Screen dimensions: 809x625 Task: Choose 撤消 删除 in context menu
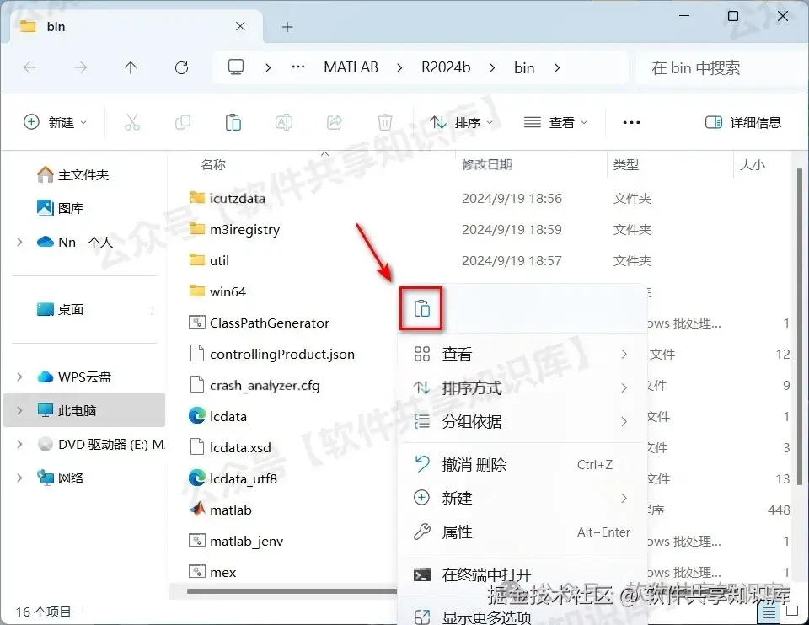point(522,465)
